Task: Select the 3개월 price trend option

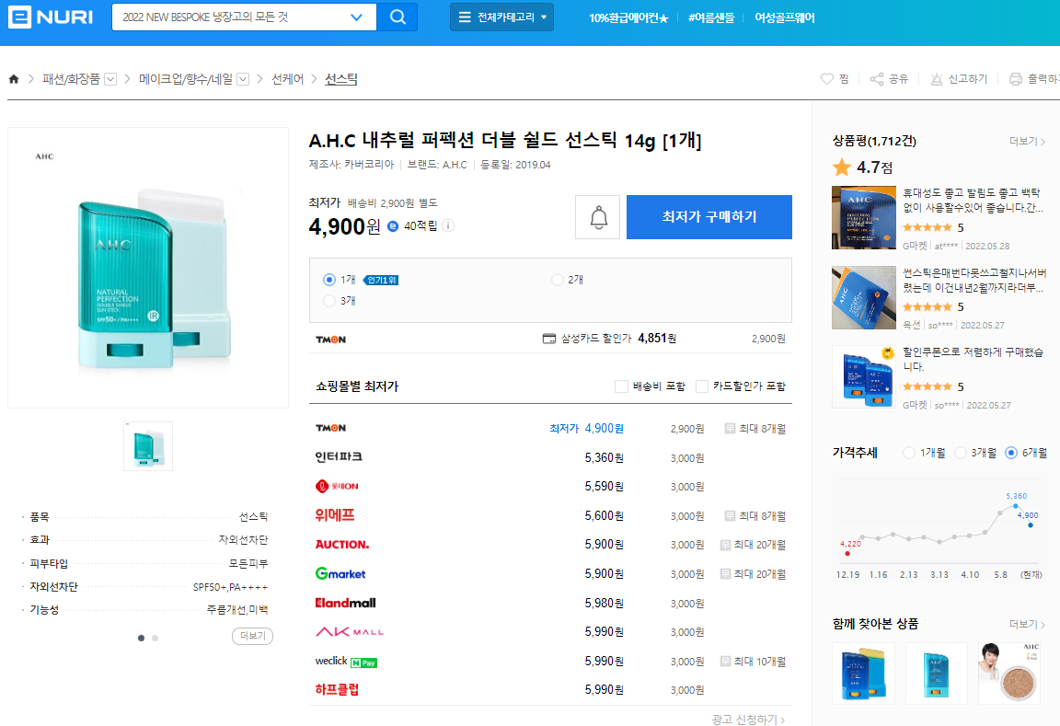Action: (961, 453)
